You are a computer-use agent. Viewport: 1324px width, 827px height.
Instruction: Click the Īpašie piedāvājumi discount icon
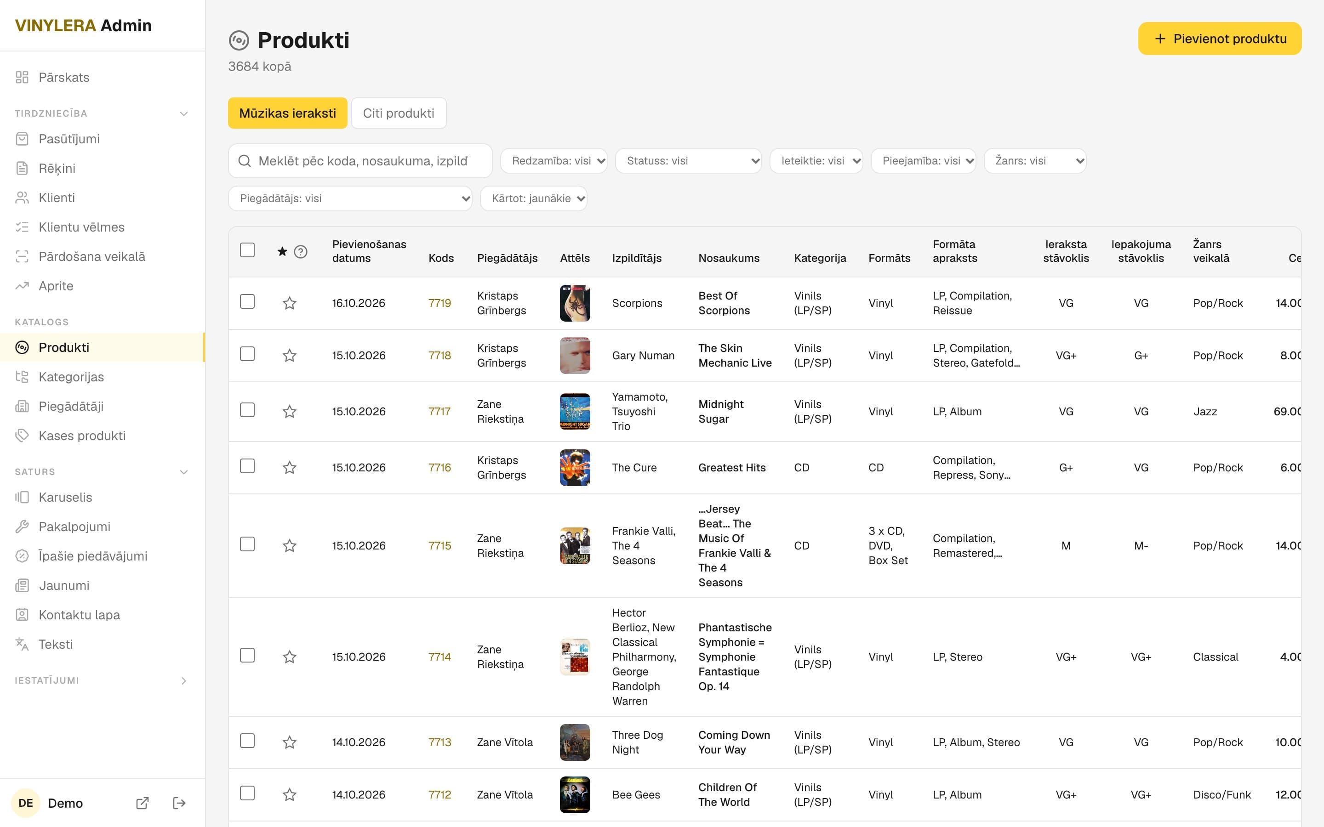coord(22,556)
